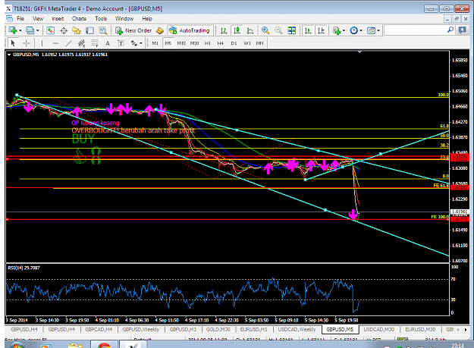This screenshot has width=474, height=348.
Task: Select the crosshair tool
Action: pos(27,43)
